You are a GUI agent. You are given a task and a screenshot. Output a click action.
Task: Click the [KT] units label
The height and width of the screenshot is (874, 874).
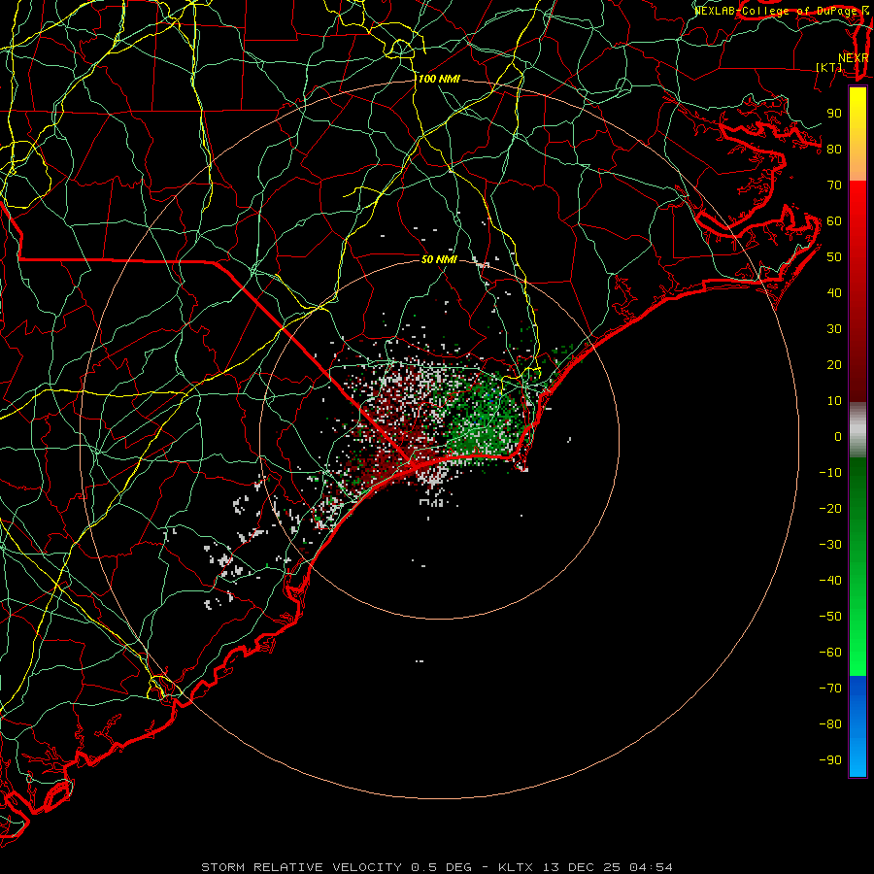tap(829, 67)
